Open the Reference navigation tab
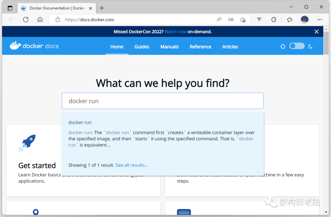The image size is (331, 217). [x=200, y=47]
